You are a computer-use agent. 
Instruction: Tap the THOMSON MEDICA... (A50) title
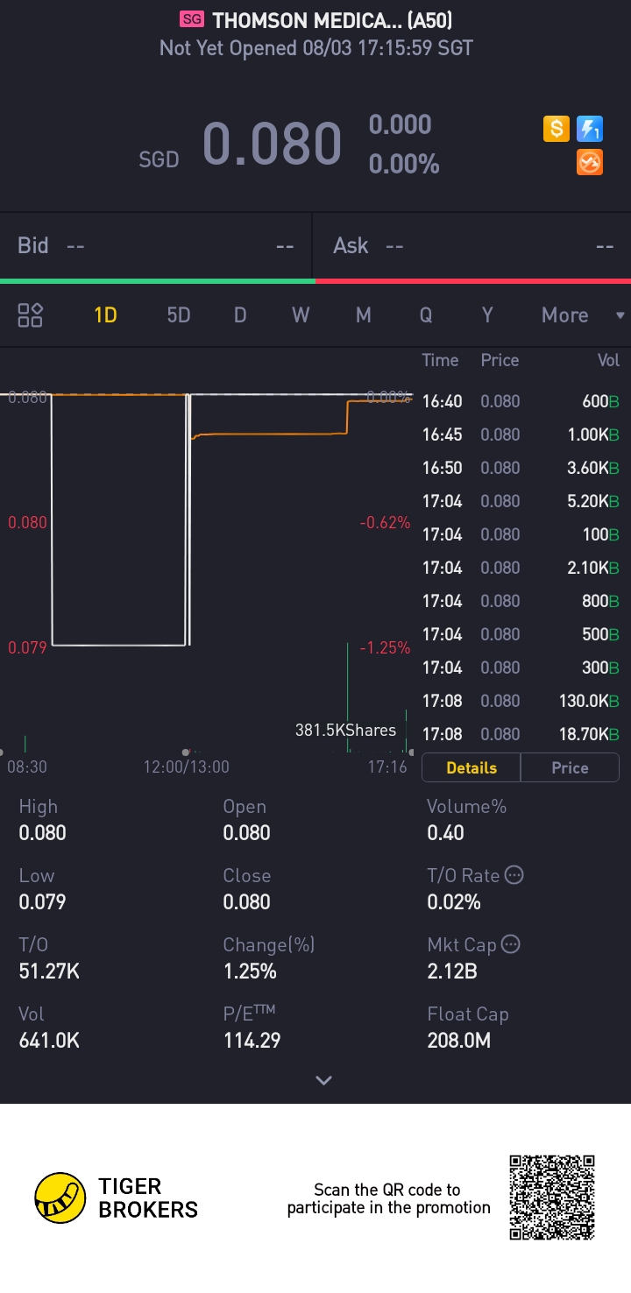pyautogui.click(x=332, y=19)
